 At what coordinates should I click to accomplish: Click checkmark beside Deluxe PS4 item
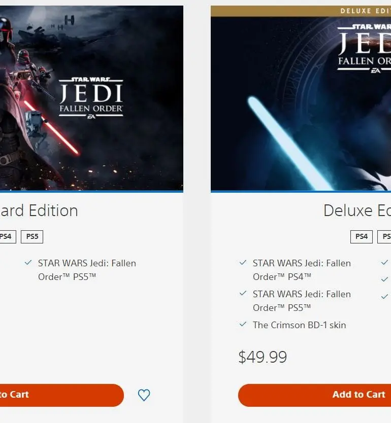tap(243, 262)
